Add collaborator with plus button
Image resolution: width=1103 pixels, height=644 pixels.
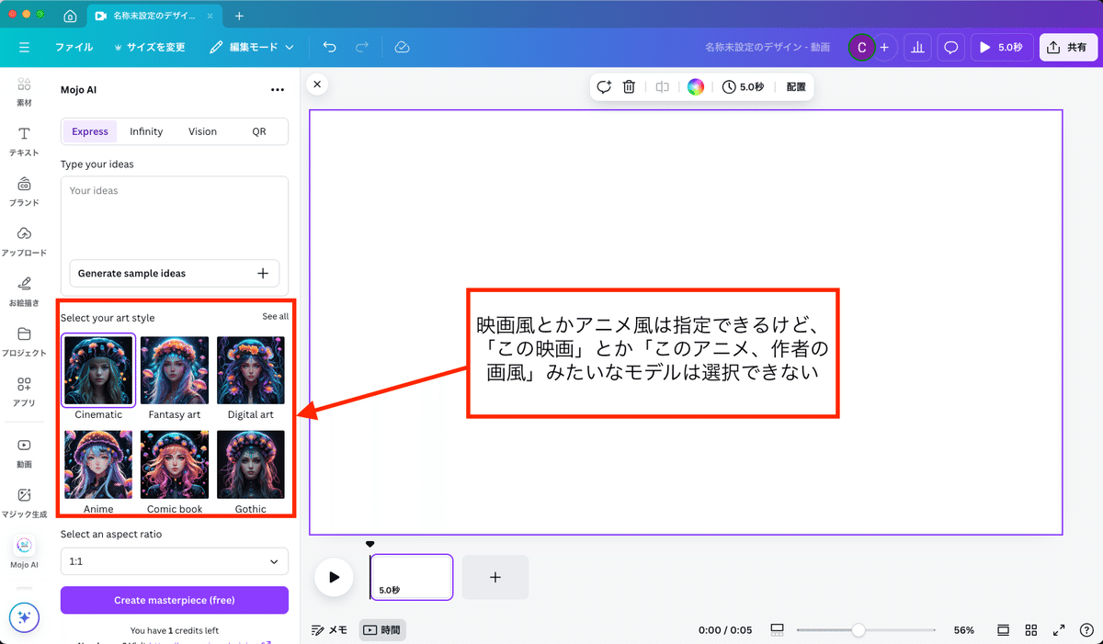(x=884, y=47)
